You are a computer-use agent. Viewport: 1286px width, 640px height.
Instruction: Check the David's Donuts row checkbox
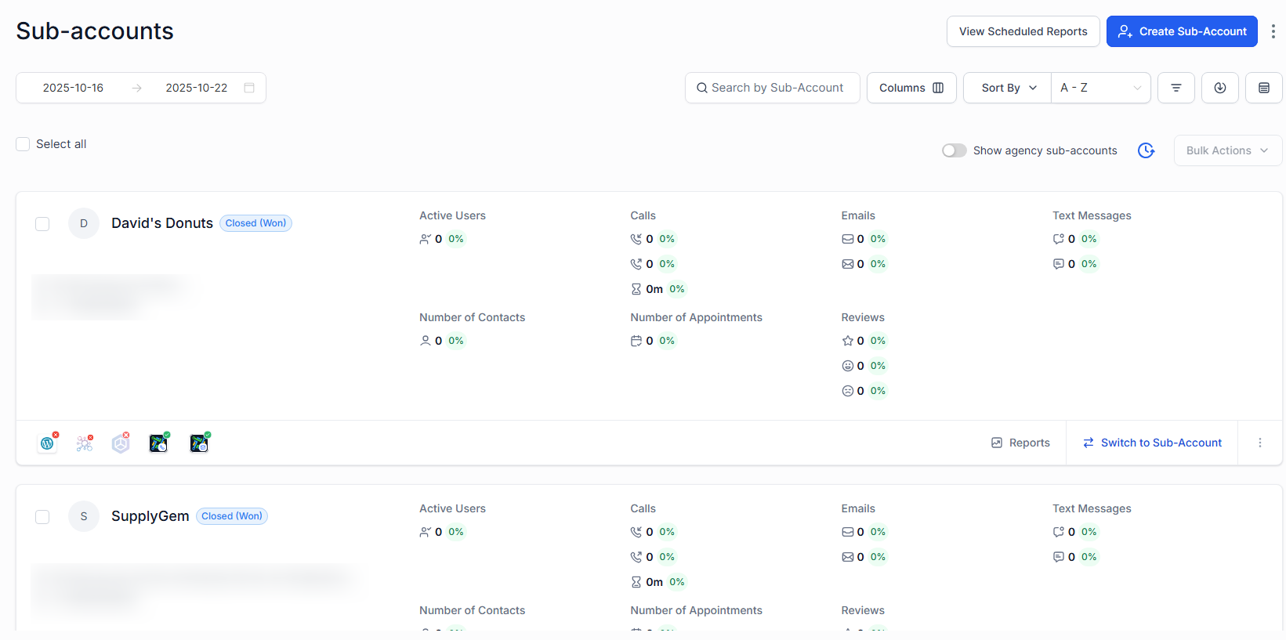click(x=42, y=224)
